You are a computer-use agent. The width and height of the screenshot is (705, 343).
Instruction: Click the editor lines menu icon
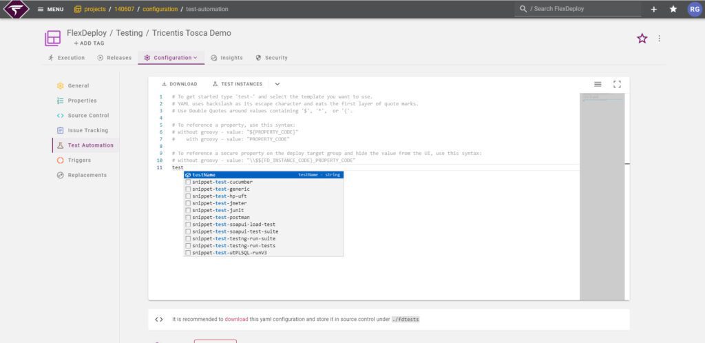coord(598,84)
